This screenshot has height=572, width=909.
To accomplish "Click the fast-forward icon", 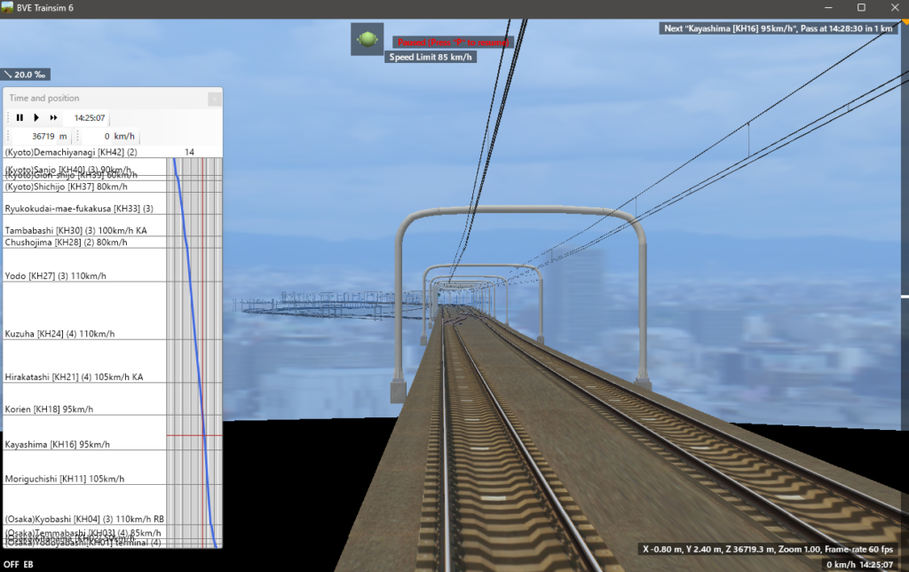I will pos(53,117).
